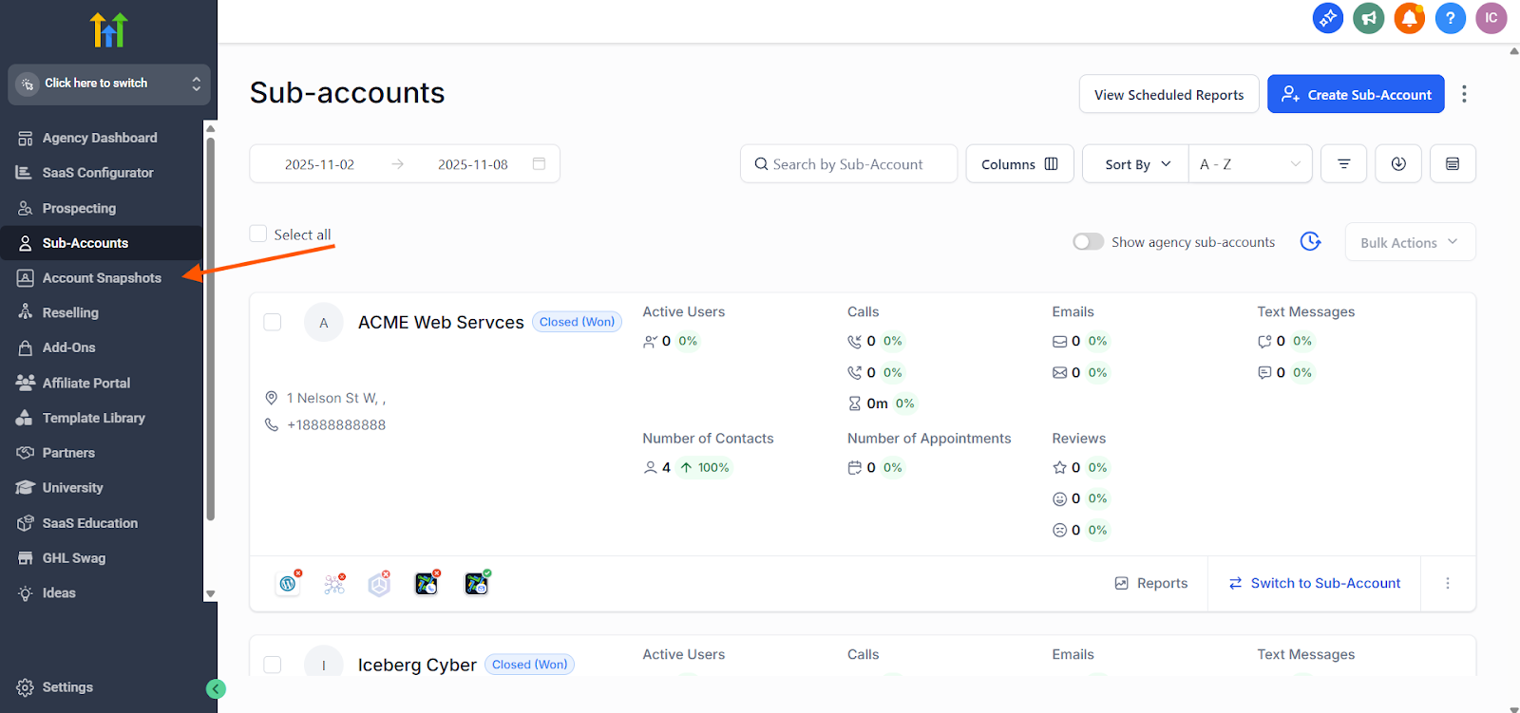Expand the Bulk Actions dropdown
The image size is (1520, 713).
1410,242
